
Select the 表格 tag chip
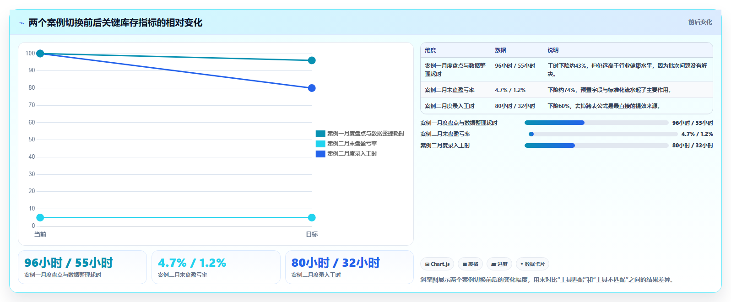tap(470, 264)
